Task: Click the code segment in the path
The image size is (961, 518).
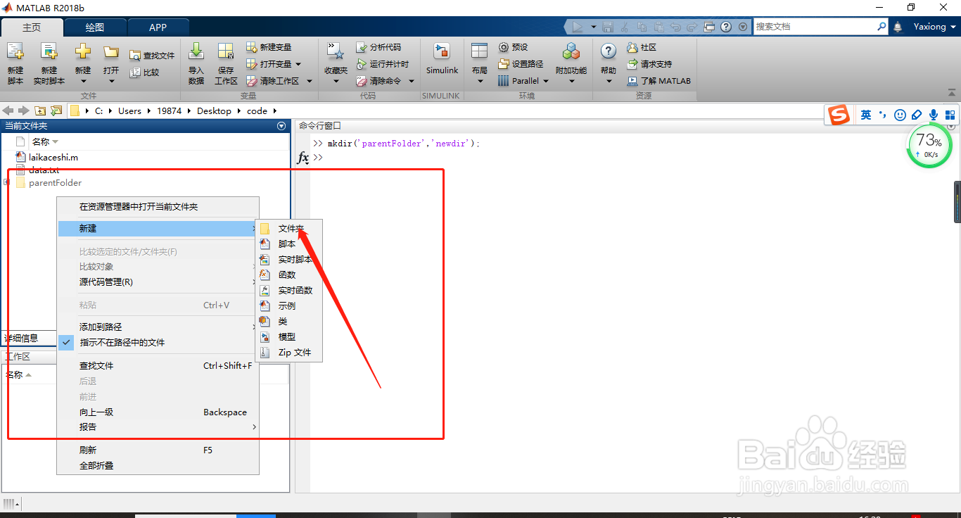Action: (257, 111)
